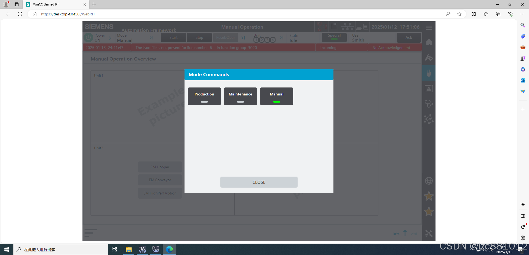Click the favorites star icon in the sidebar
Viewport: 529px width, 255px height.
click(429, 196)
